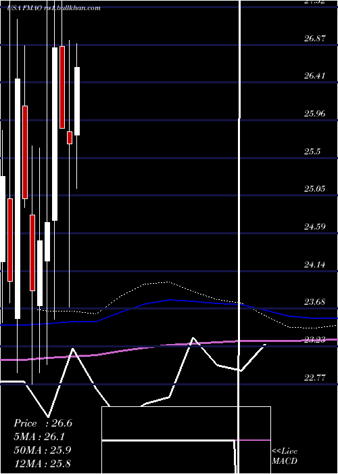Click the 12MA : 25.8 readout

[x=42, y=463]
